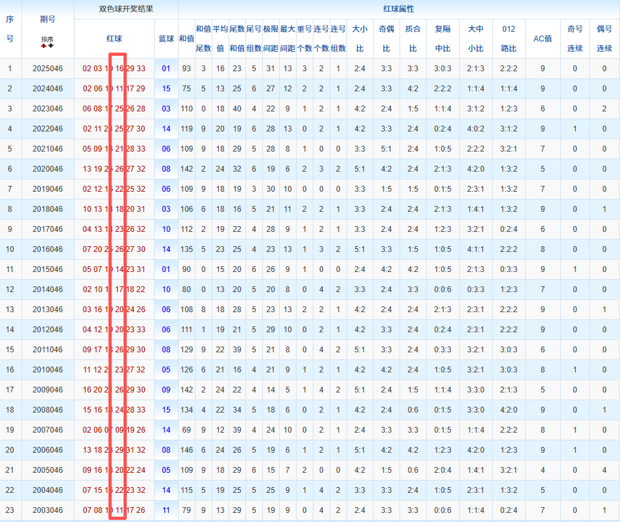Click the AC值 column header

pos(543,38)
